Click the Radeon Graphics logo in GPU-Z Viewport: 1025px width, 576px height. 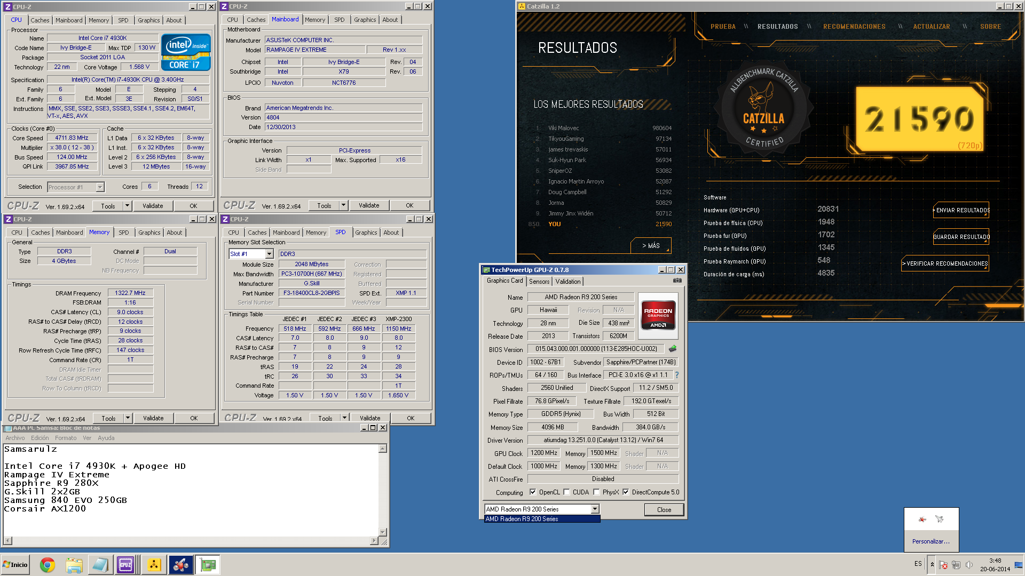[x=658, y=316]
